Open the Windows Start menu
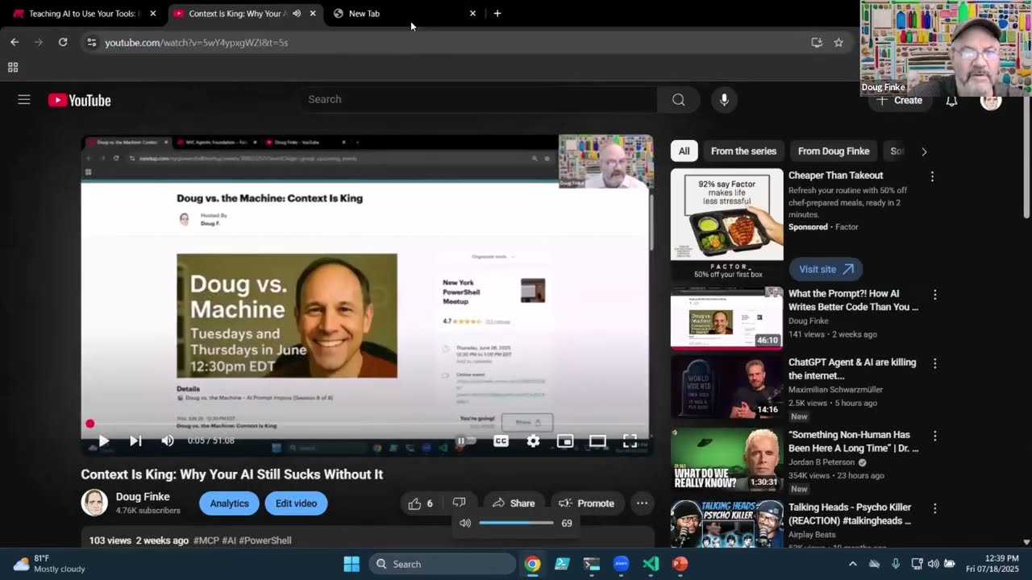 point(352,564)
